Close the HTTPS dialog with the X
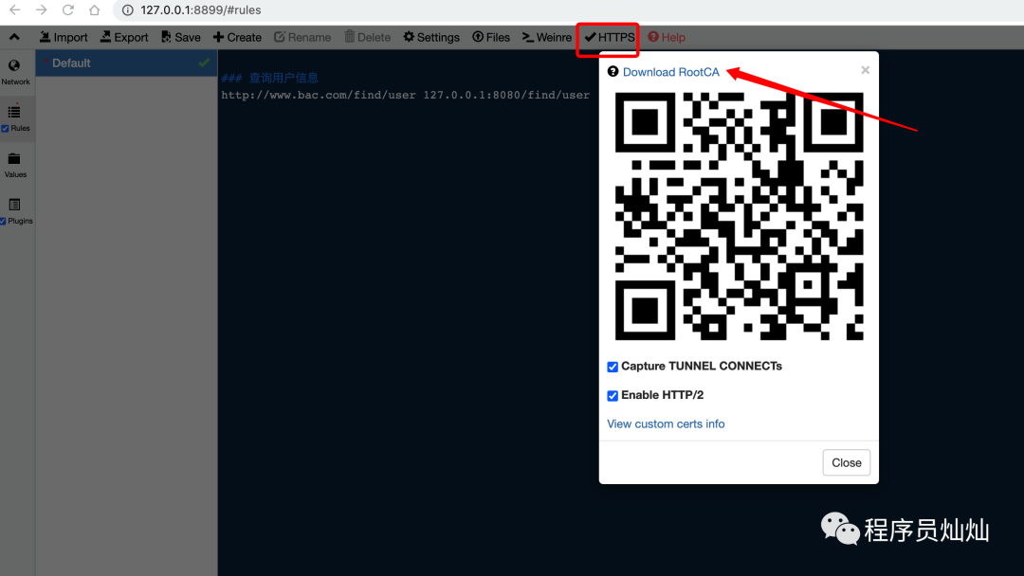This screenshot has width=1024, height=576. 865,70
